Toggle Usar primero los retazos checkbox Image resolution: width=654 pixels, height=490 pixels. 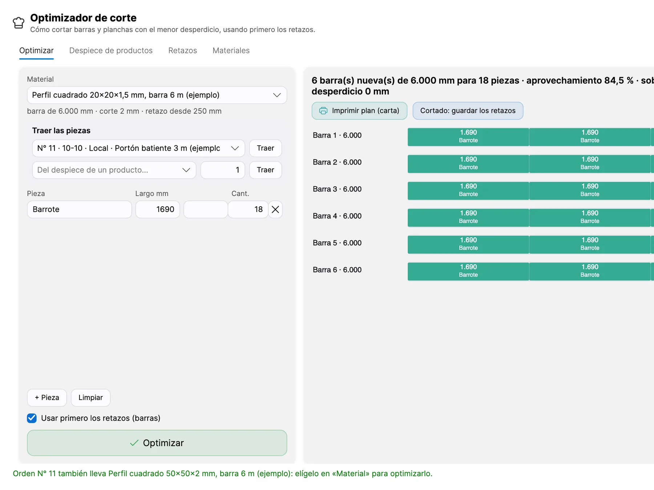tap(32, 418)
